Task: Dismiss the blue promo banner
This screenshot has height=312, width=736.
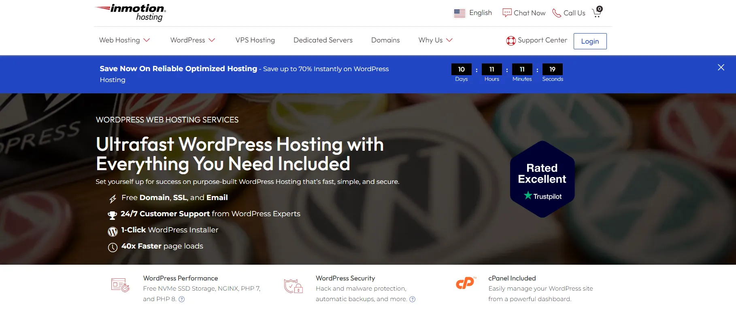Action: point(721,67)
